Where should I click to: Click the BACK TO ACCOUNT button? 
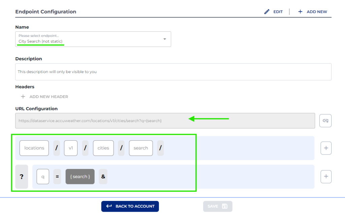(130, 206)
